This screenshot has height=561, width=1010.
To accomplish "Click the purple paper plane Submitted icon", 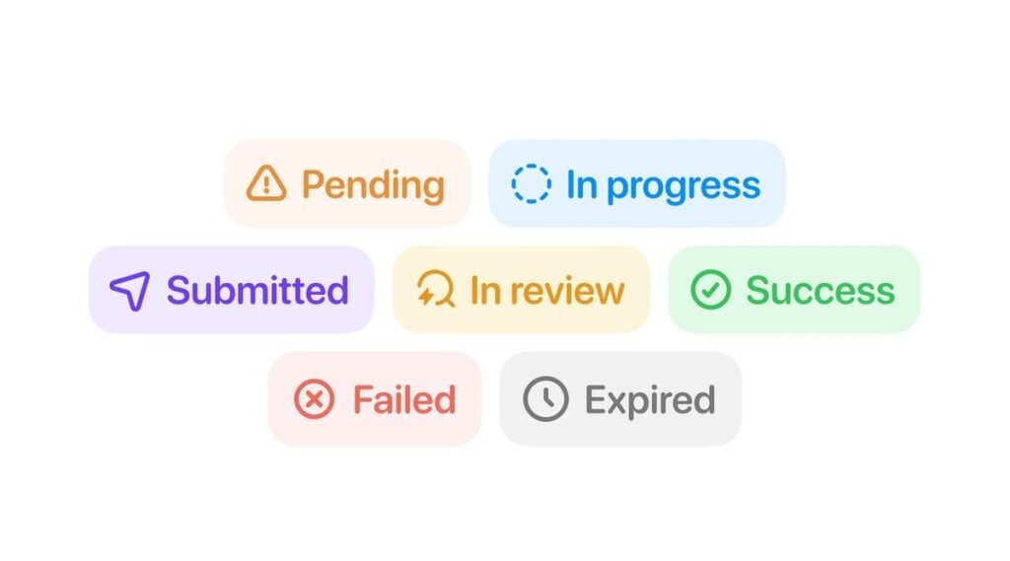I will click(130, 291).
